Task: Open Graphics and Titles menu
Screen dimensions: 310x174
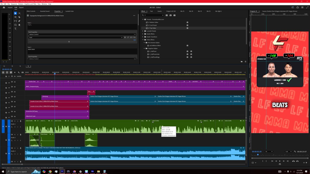Action: (x=30, y=4)
